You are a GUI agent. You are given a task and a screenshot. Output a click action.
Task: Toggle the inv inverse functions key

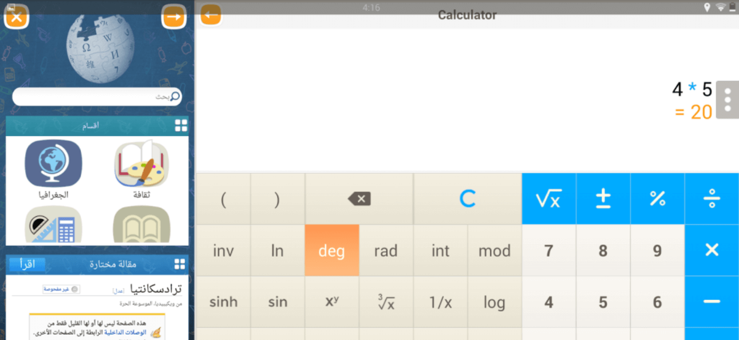pyautogui.click(x=223, y=250)
